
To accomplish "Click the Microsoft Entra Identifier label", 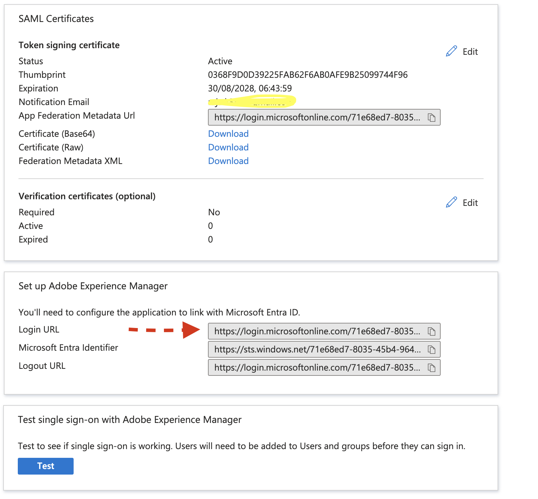I will [68, 348].
